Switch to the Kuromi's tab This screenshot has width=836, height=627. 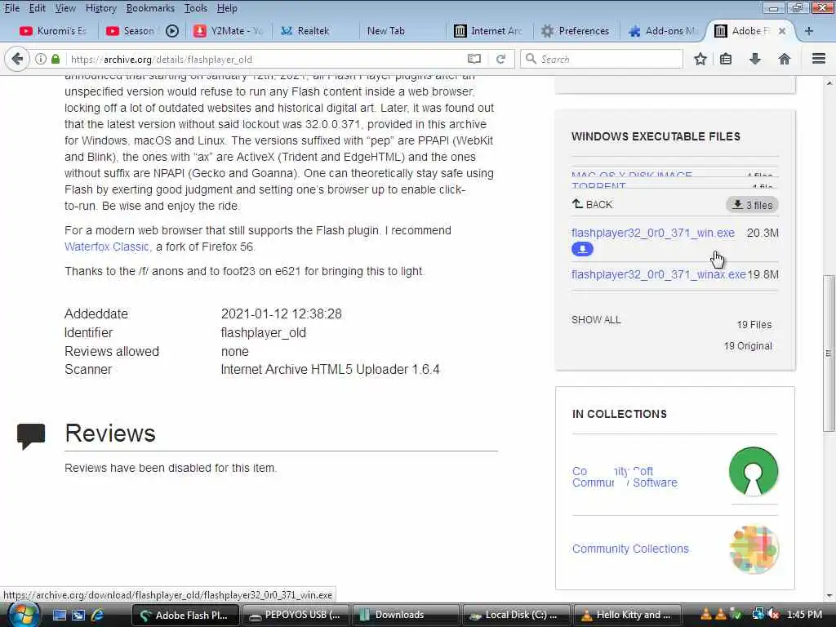(x=52, y=31)
